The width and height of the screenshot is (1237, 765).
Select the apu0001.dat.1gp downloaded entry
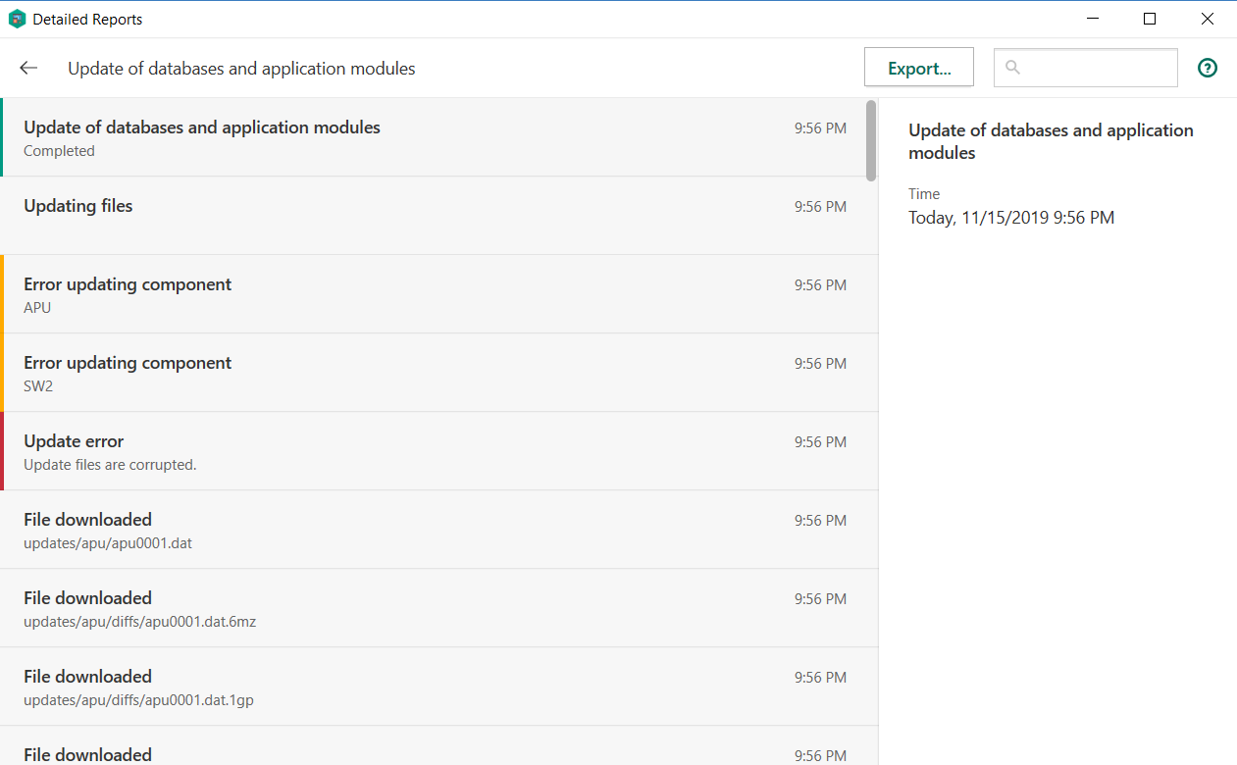[432, 687]
